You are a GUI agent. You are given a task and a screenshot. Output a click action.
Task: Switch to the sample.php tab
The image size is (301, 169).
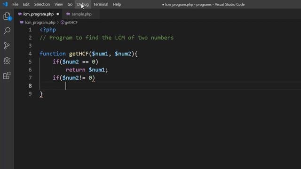[x=81, y=14]
